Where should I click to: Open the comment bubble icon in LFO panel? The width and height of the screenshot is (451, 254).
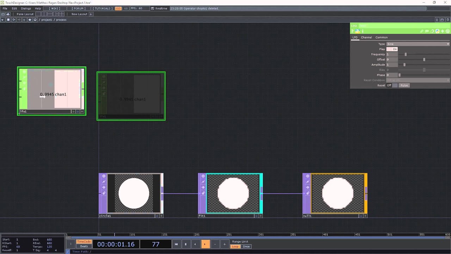(x=427, y=31)
